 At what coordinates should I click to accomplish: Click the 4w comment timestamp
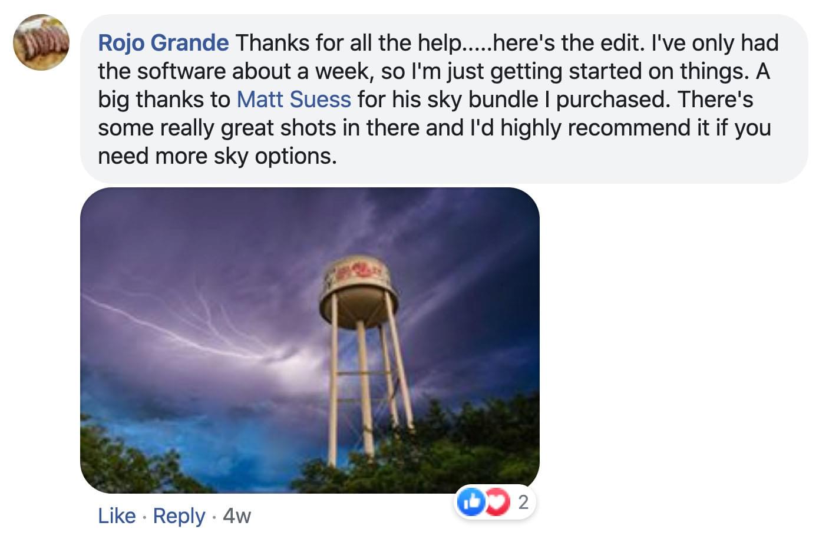(x=237, y=516)
